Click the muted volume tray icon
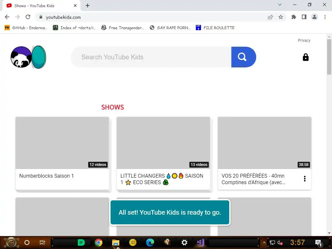 click(280, 243)
